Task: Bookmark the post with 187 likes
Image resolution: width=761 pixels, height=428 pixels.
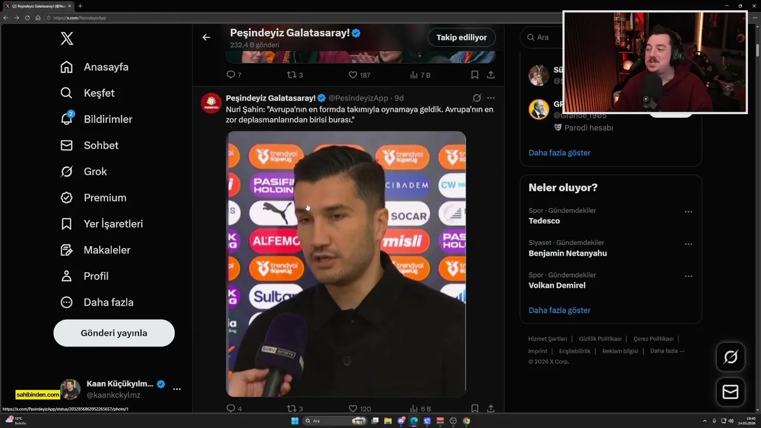Action: click(474, 75)
